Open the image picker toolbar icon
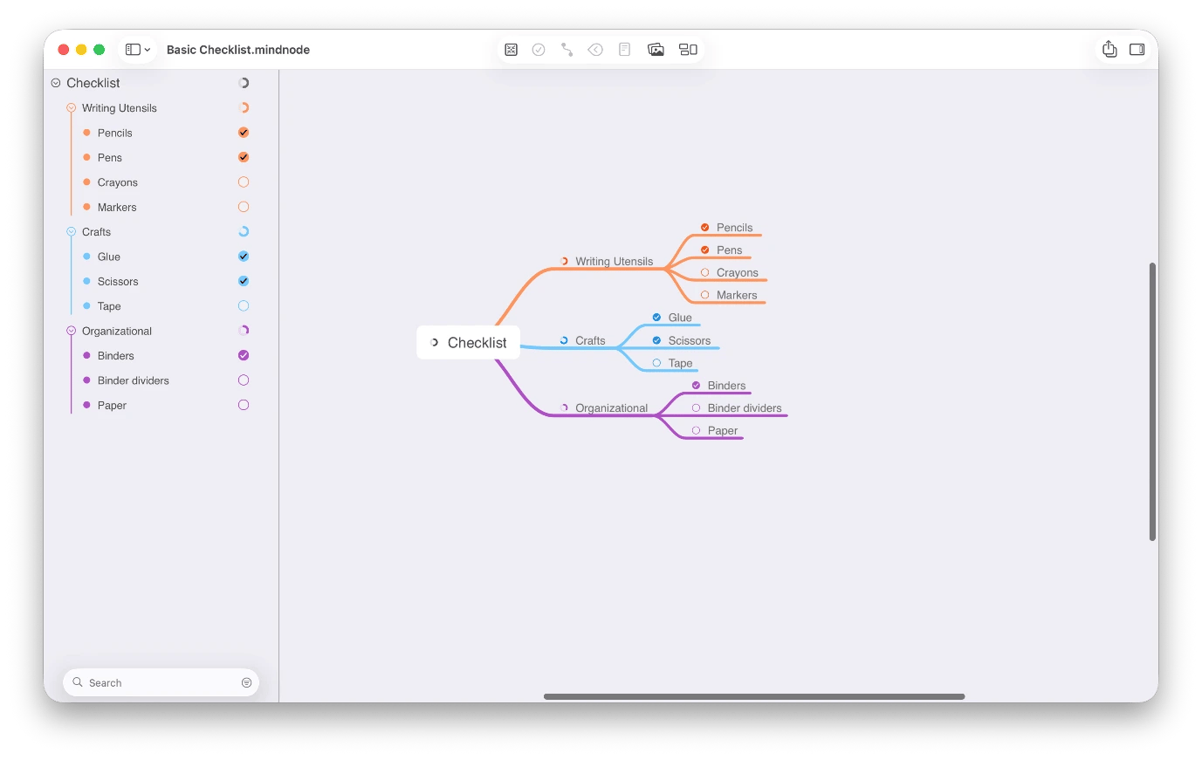This screenshot has height=760, width=1202. click(656, 50)
